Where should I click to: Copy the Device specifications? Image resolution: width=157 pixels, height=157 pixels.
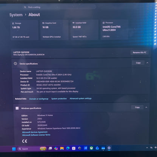pos(138,63)
